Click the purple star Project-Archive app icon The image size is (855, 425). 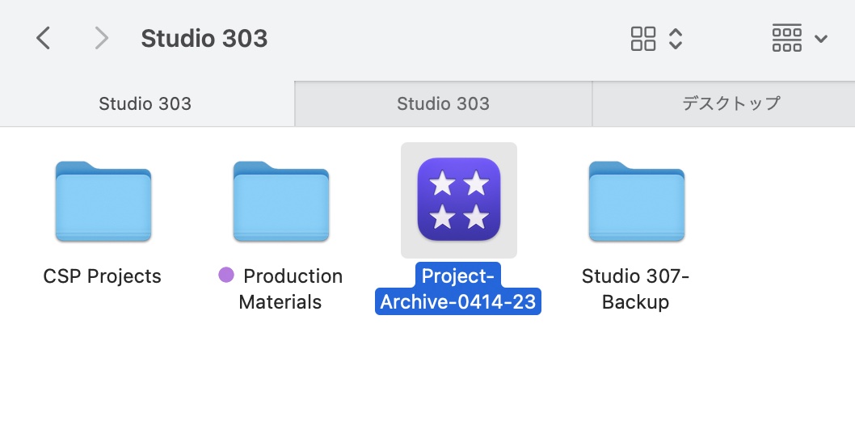pos(458,200)
